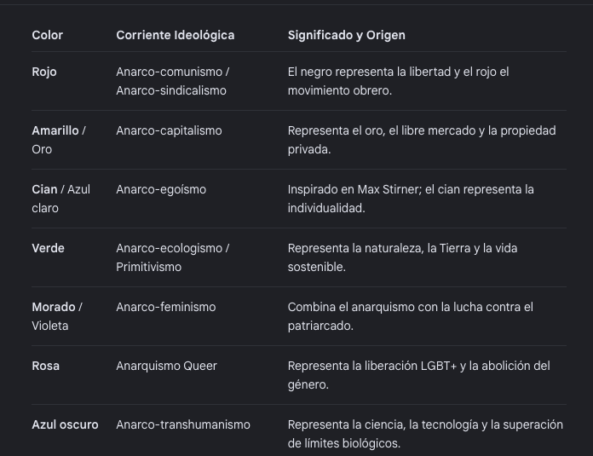Click the Anarco-capitalismo entry
This screenshot has height=456, width=593.
169,130
